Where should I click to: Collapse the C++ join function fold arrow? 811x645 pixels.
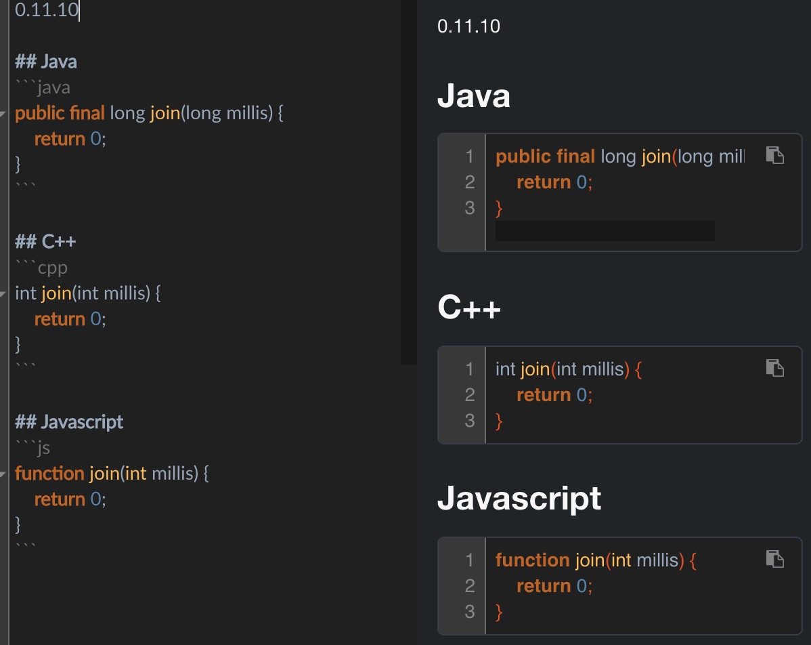3,293
